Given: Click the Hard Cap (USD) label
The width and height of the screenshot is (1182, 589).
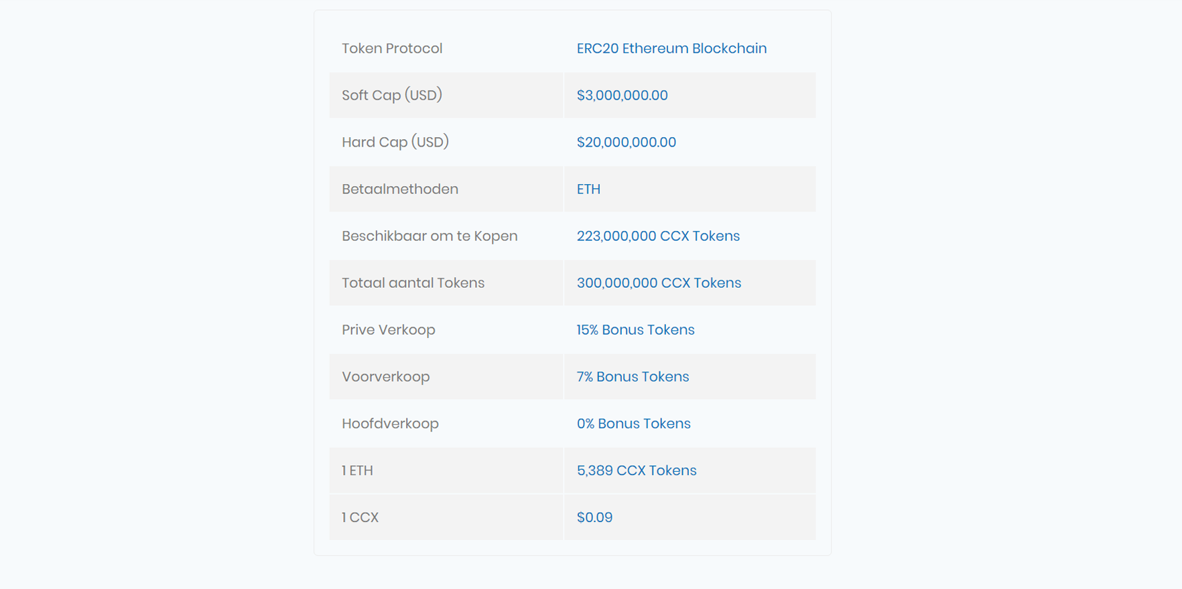Looking at the screenshot, I should pos(395,142).
